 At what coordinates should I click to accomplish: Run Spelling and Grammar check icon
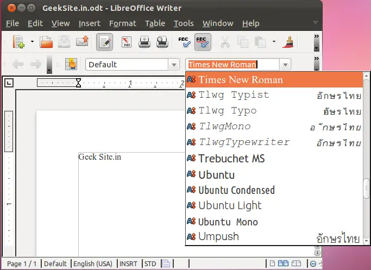184,42
